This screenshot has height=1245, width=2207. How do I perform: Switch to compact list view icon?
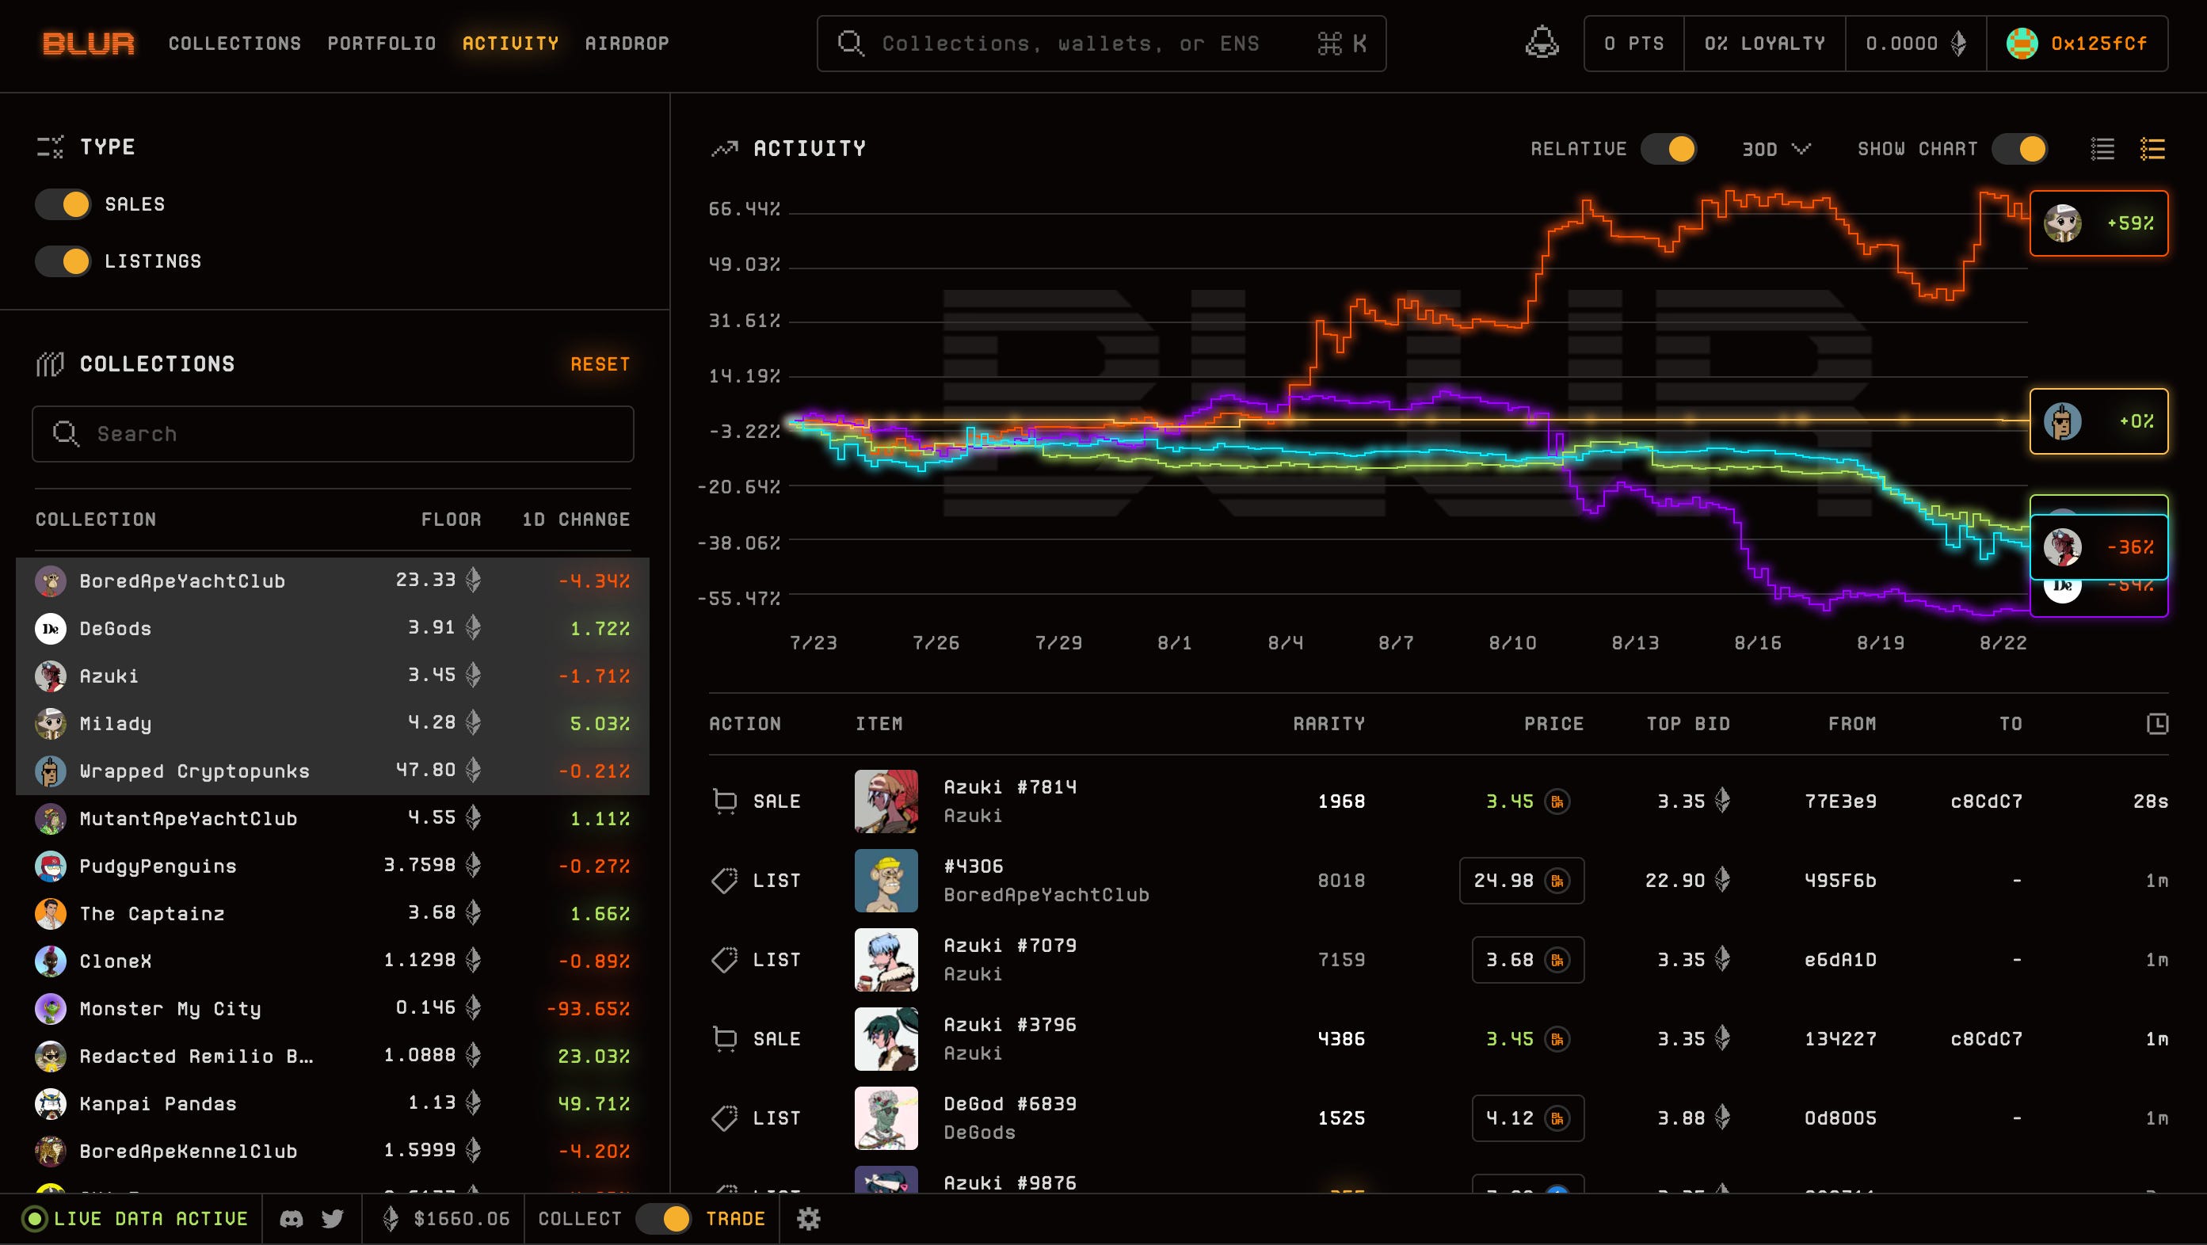[x=2102, y=149]
